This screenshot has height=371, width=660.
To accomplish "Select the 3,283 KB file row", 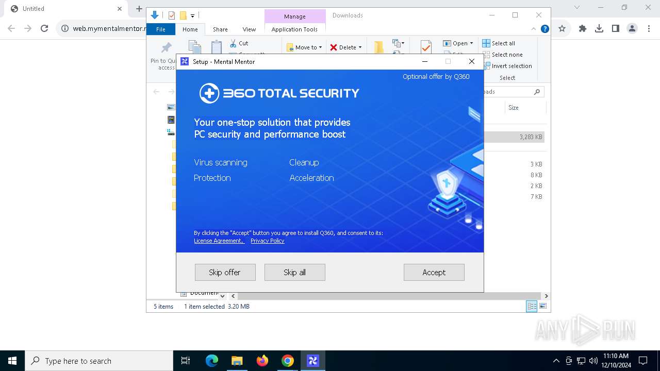I will (515, 137).
